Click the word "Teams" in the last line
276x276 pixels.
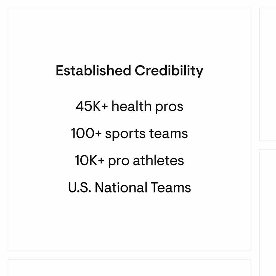[171, 188]
